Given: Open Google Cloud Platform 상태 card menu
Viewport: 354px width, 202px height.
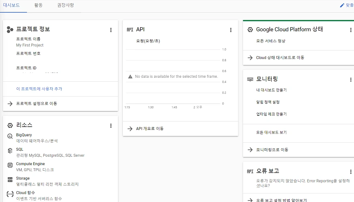Looking at the screenshot, I should (x=351, y=30).
